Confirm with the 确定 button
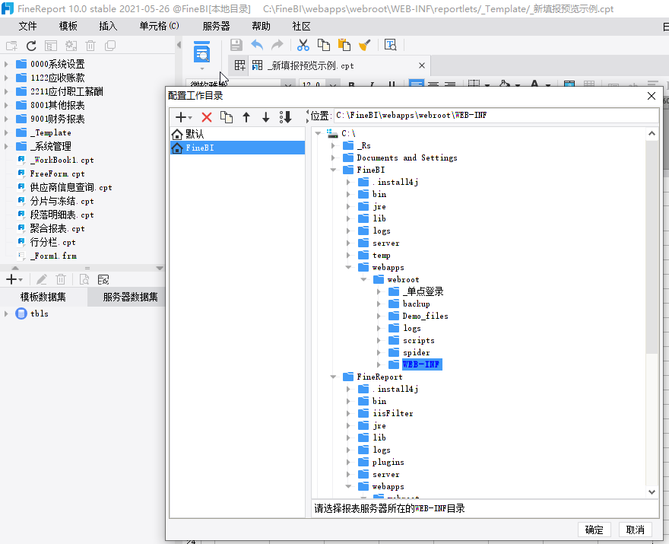This screenshot has width=669, height=544. tap(594, 530)
